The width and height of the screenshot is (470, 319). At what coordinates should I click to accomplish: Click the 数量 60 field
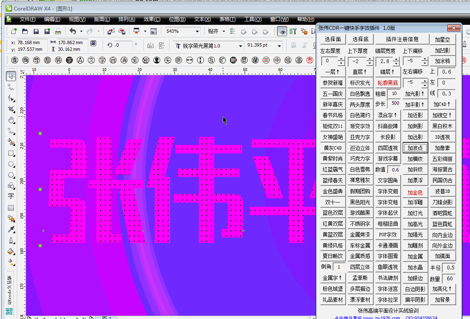449,278
